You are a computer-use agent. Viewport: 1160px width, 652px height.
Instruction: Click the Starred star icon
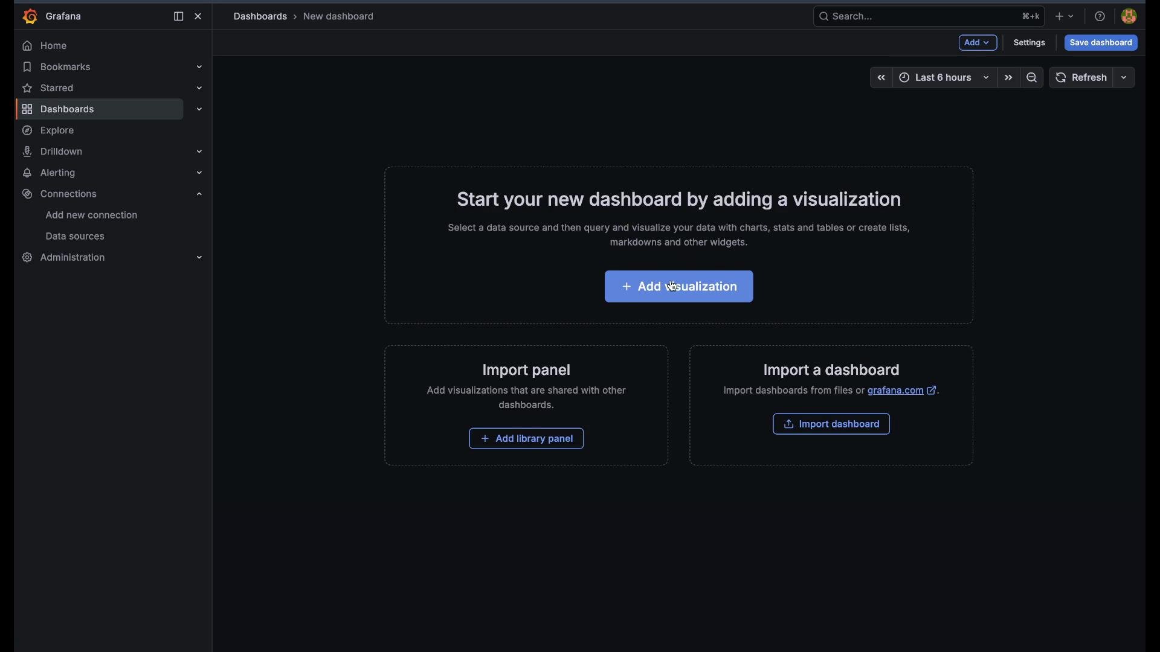pos(27,88)
